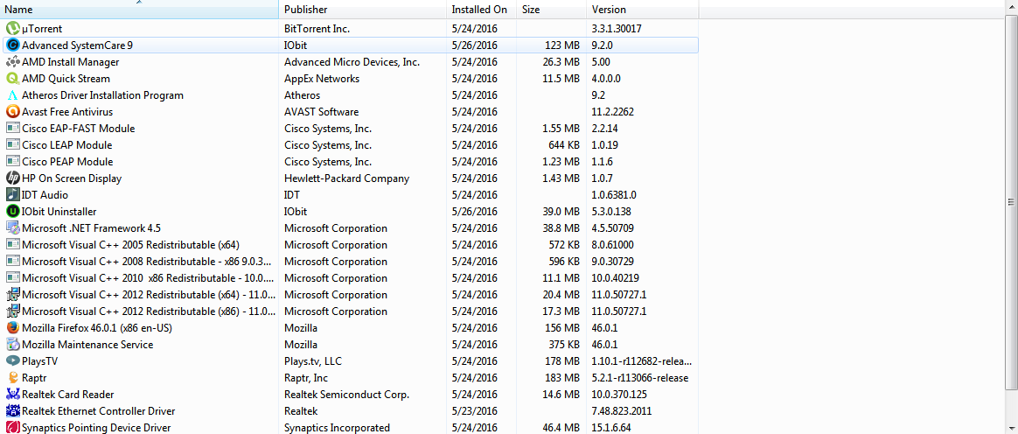Image resolution: width=1018 pixels, height=434 pixels.
Task: Sort list by Name column header
Action: point(140,10)
